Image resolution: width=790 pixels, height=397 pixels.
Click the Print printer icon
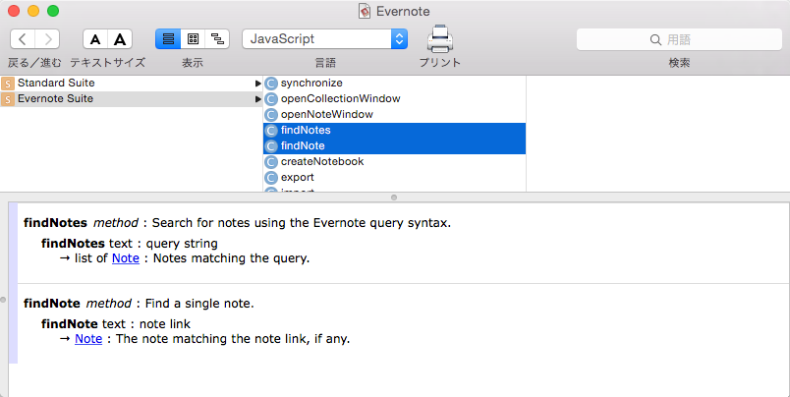point(440,38)
